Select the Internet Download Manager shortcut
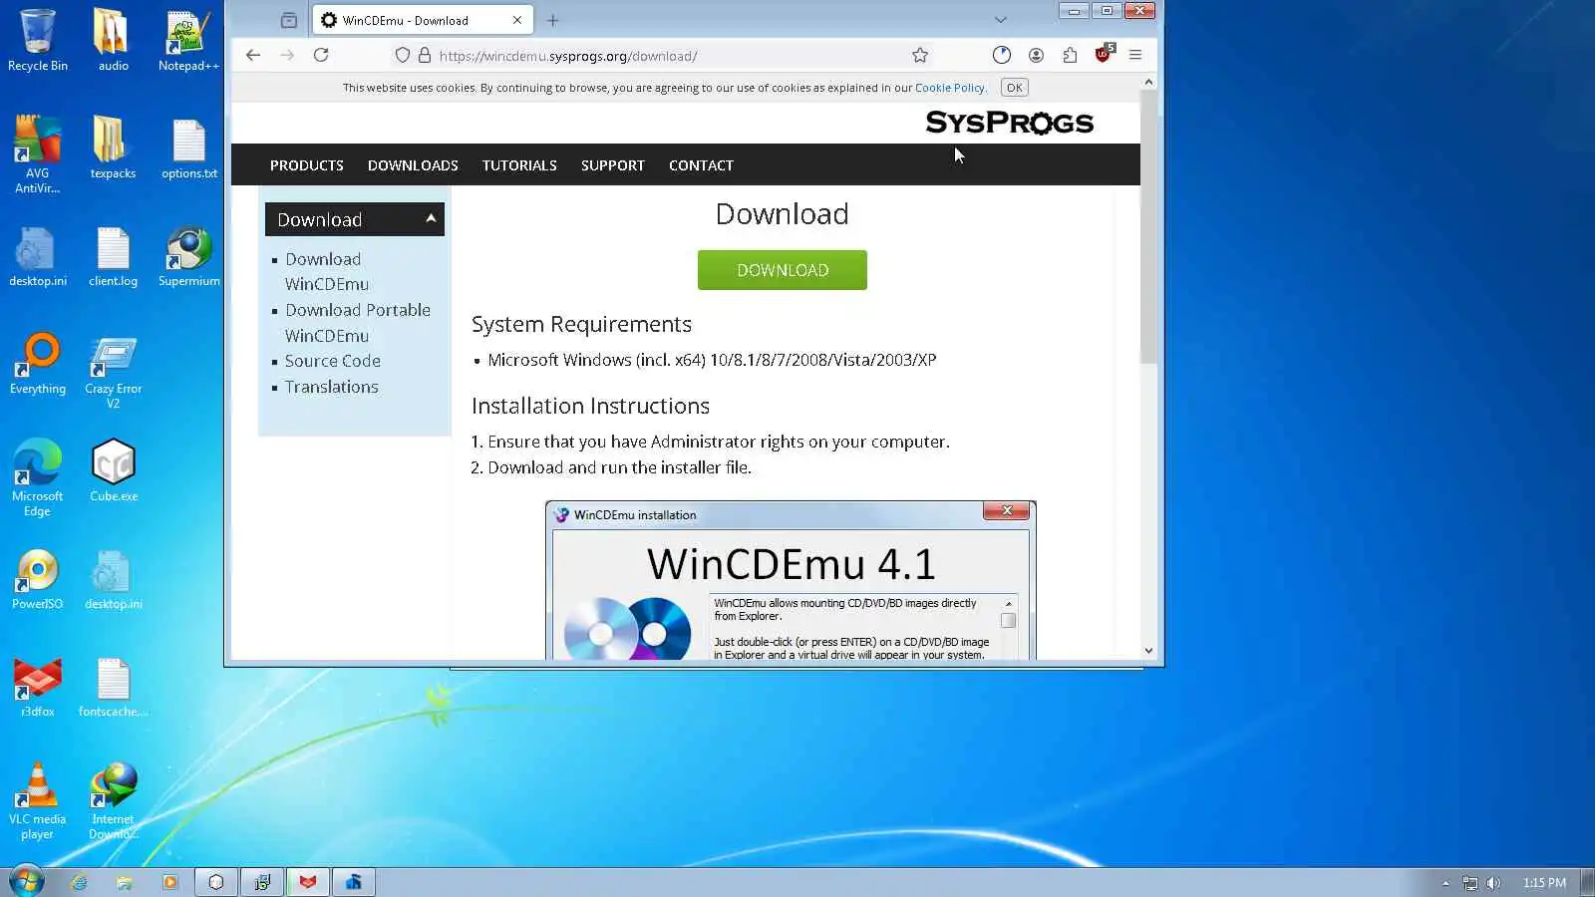The width and height of the screenshot is (1595, 897). coord(113,801)
